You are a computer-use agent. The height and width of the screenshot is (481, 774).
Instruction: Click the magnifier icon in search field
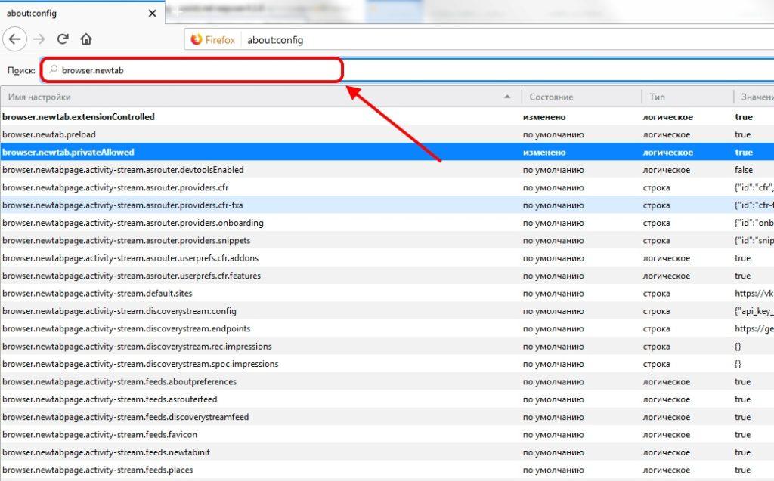tap(54, 69)
